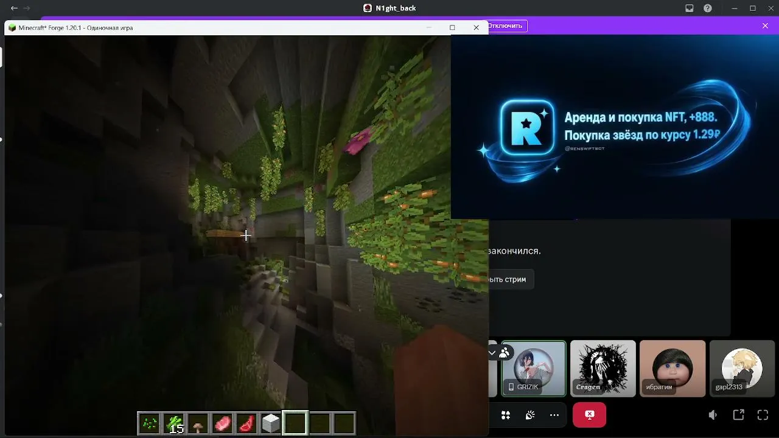Select the seeds hotbar slot
Viewport: 779px width, 438px height.
[x=149, y=423]
